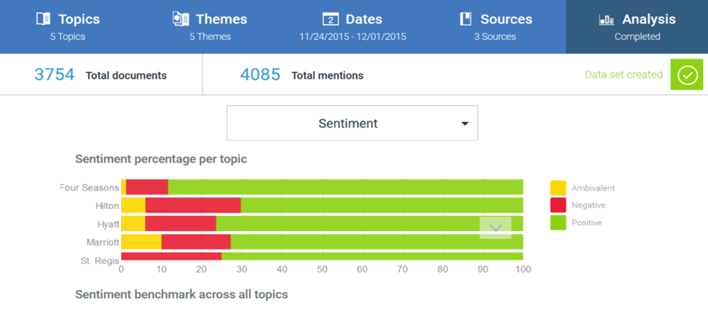708x309 pixels.
Task: Click Sentiment benchmark across all topics heading
Action: click(x=181, y=294)
